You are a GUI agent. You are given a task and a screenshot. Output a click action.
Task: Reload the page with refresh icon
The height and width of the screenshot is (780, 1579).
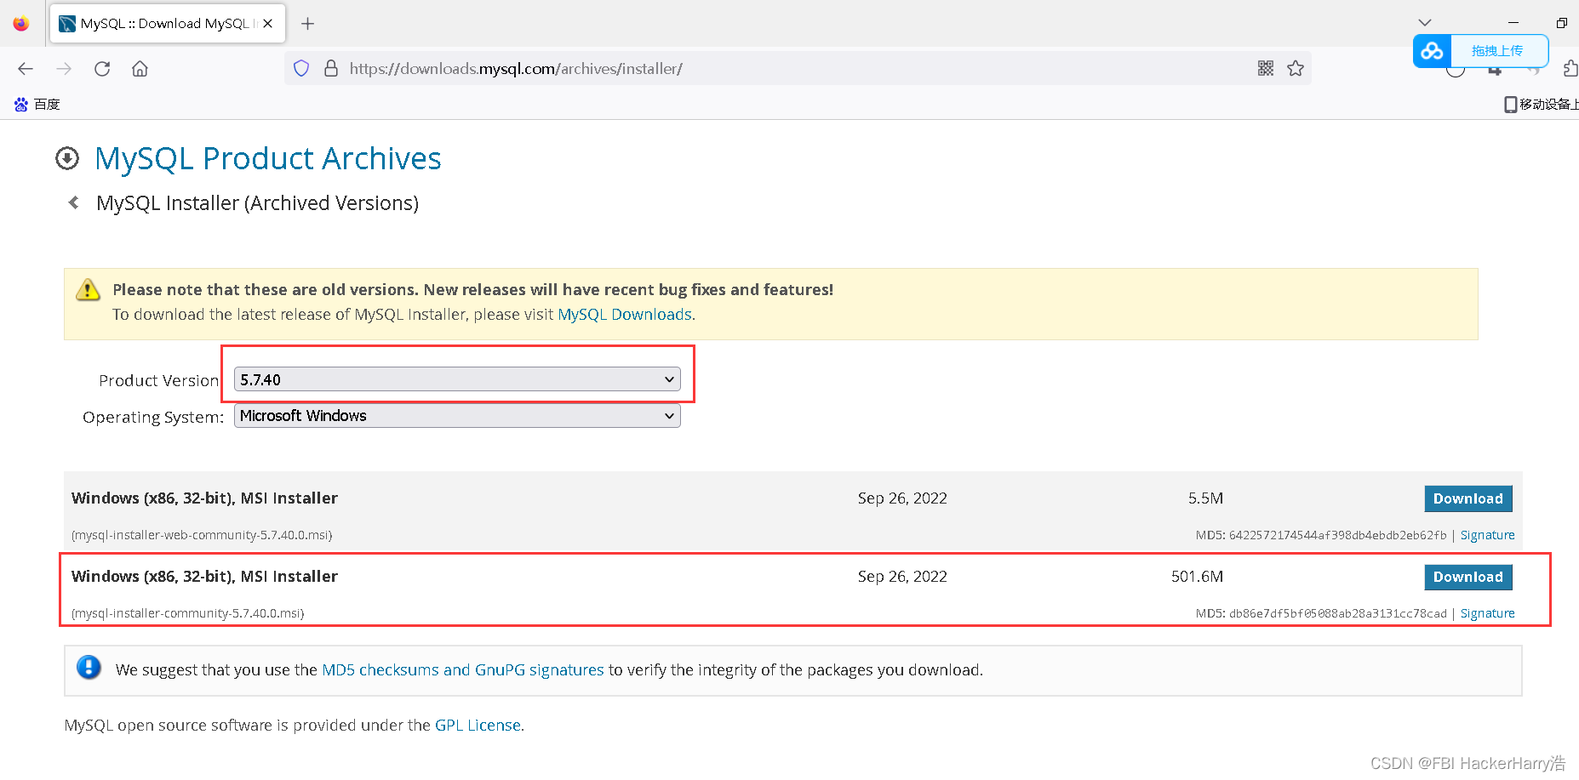(x=102, y=69)
